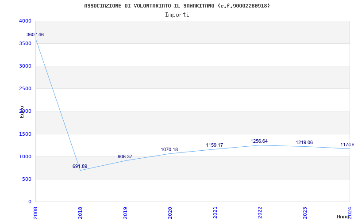
Task: Select the 691.89 data label
Action: 80,167
